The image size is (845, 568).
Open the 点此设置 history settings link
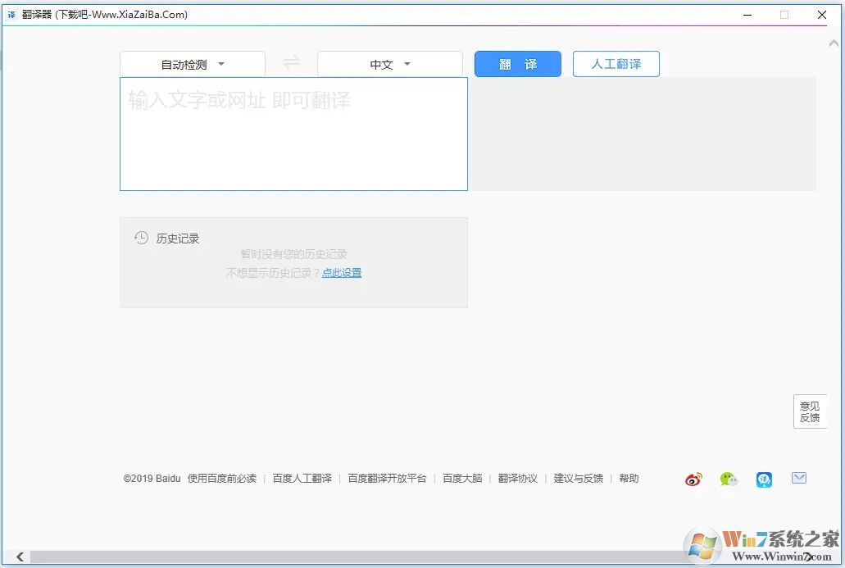point(342,272)
